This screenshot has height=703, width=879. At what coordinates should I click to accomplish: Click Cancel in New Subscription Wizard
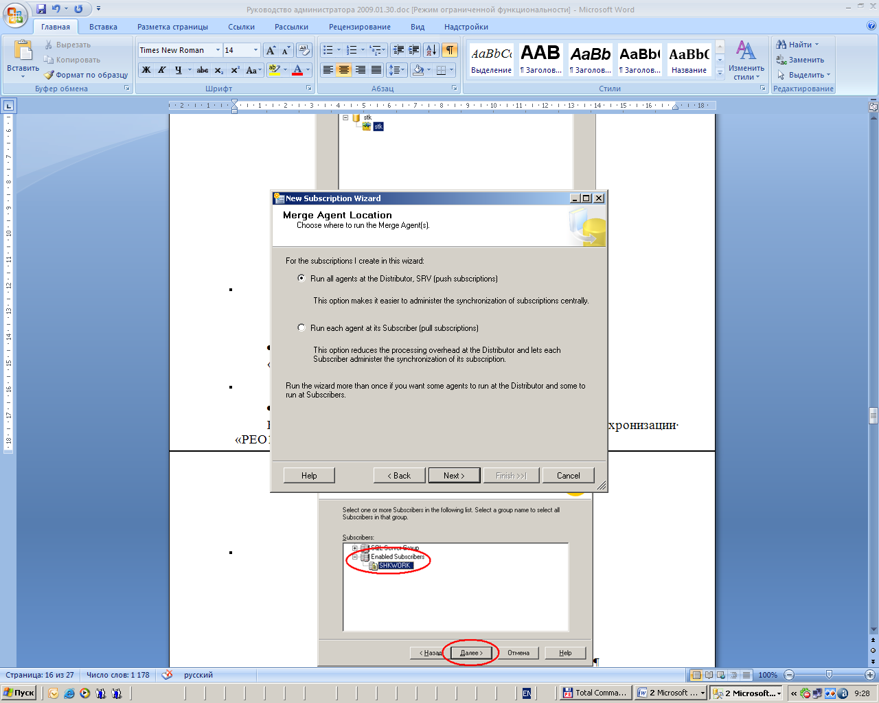(568, 475)
